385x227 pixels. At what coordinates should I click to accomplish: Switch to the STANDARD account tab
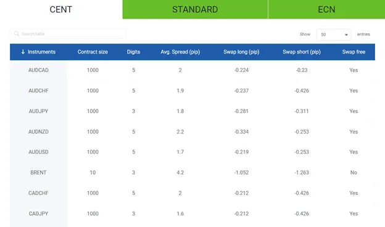(x=195, y=9)
